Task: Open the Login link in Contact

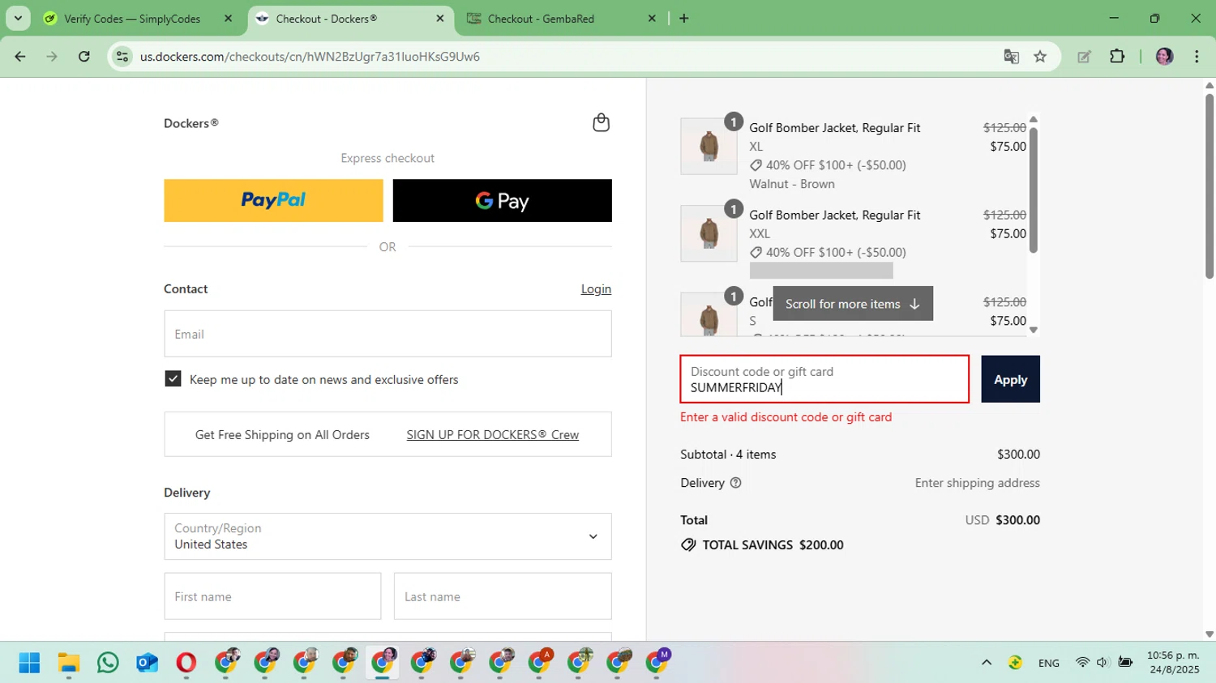Action: pos(596,289)
